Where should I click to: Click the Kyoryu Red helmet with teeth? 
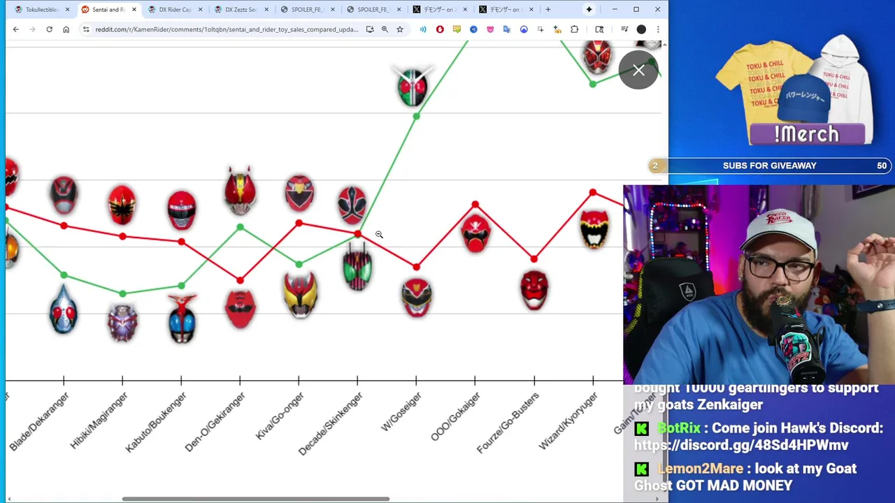pos(594,230)
